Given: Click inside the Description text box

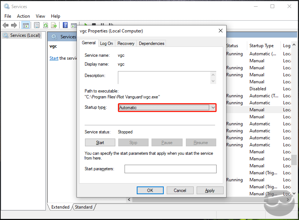Looking at the screenshot, I should pos(164,78).
